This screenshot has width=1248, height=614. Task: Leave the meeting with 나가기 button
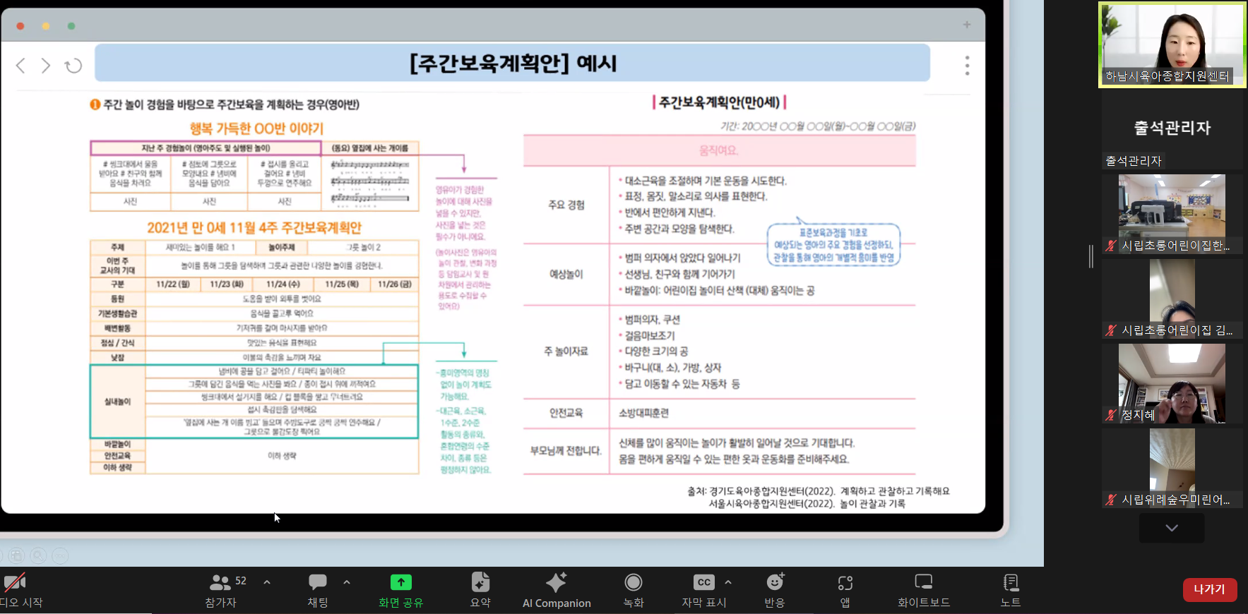coord(1210,589)
